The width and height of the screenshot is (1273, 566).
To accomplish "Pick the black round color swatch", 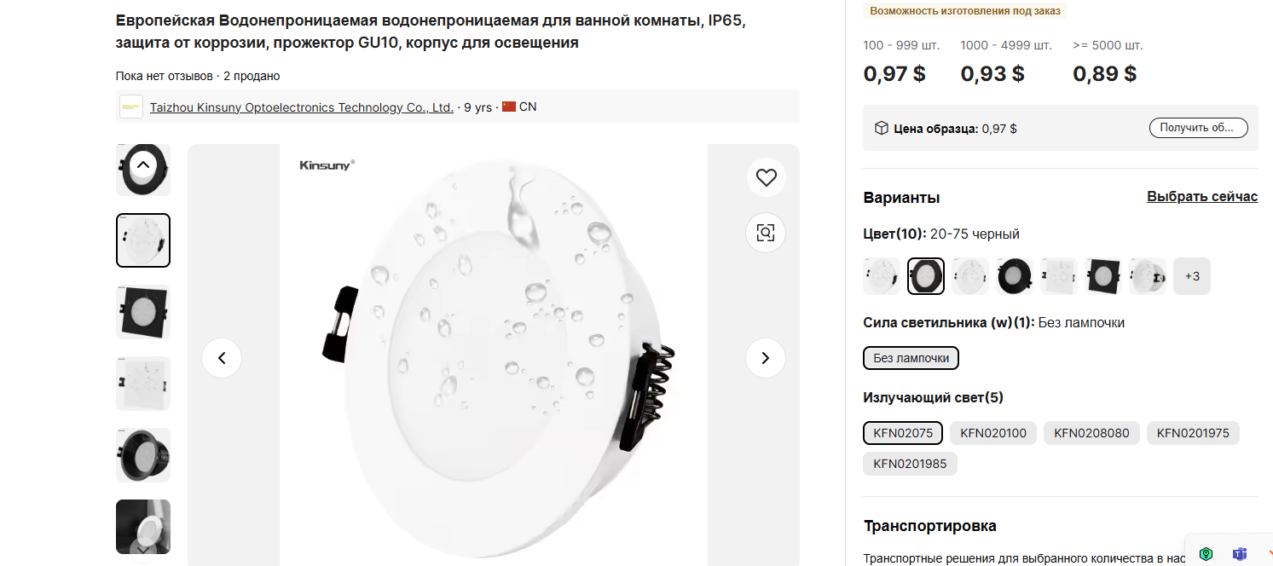I will (x=1015, y=276).
